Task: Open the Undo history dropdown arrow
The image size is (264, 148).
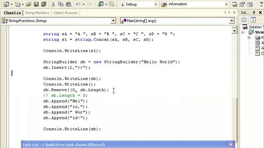Action: [83, 5]
